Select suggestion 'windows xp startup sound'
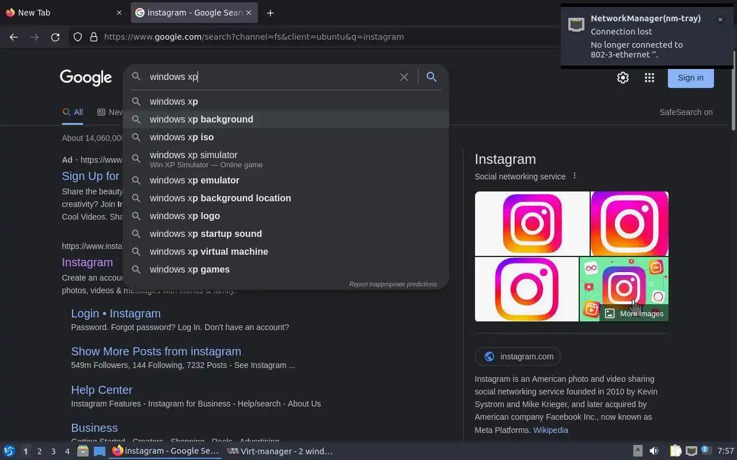 click(286, 233)
